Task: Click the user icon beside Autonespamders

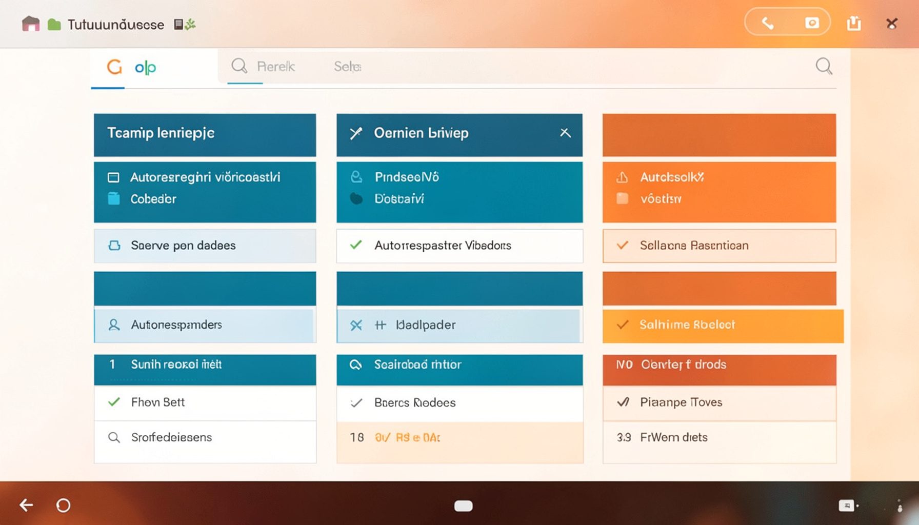Action: pyautogui.click(x=114, y=325)
